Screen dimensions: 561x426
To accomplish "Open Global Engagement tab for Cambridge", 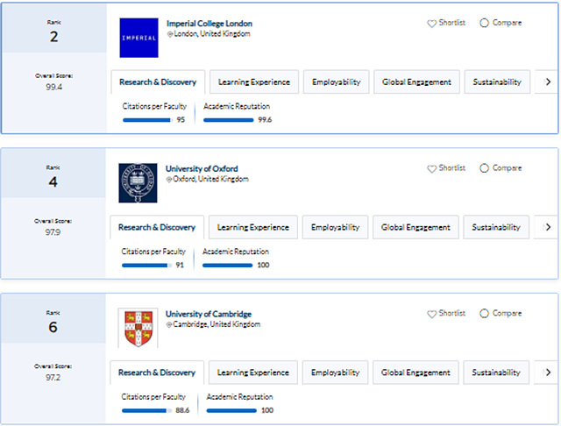I will [x=415, y=373].
